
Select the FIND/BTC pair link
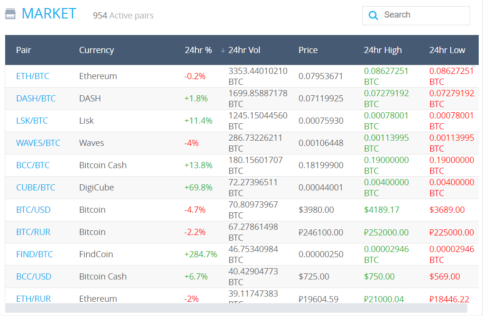coord(35,254)
